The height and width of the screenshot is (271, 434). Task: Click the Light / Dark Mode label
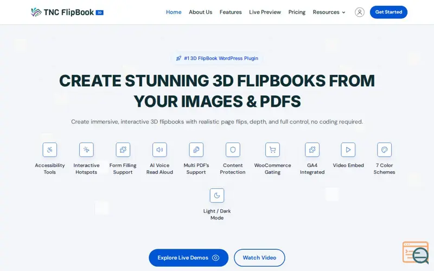pyautogui.click(x=217, y=214)
